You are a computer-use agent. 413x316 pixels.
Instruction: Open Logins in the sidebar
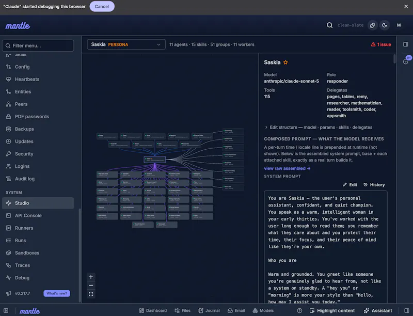pyautogui.click(x=38, y=166)
